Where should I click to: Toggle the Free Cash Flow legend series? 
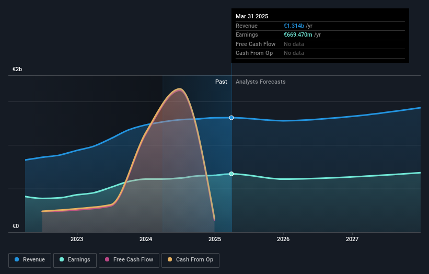point(129,260)
